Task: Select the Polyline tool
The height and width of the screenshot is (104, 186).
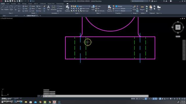Action: (x=6, y=8)
